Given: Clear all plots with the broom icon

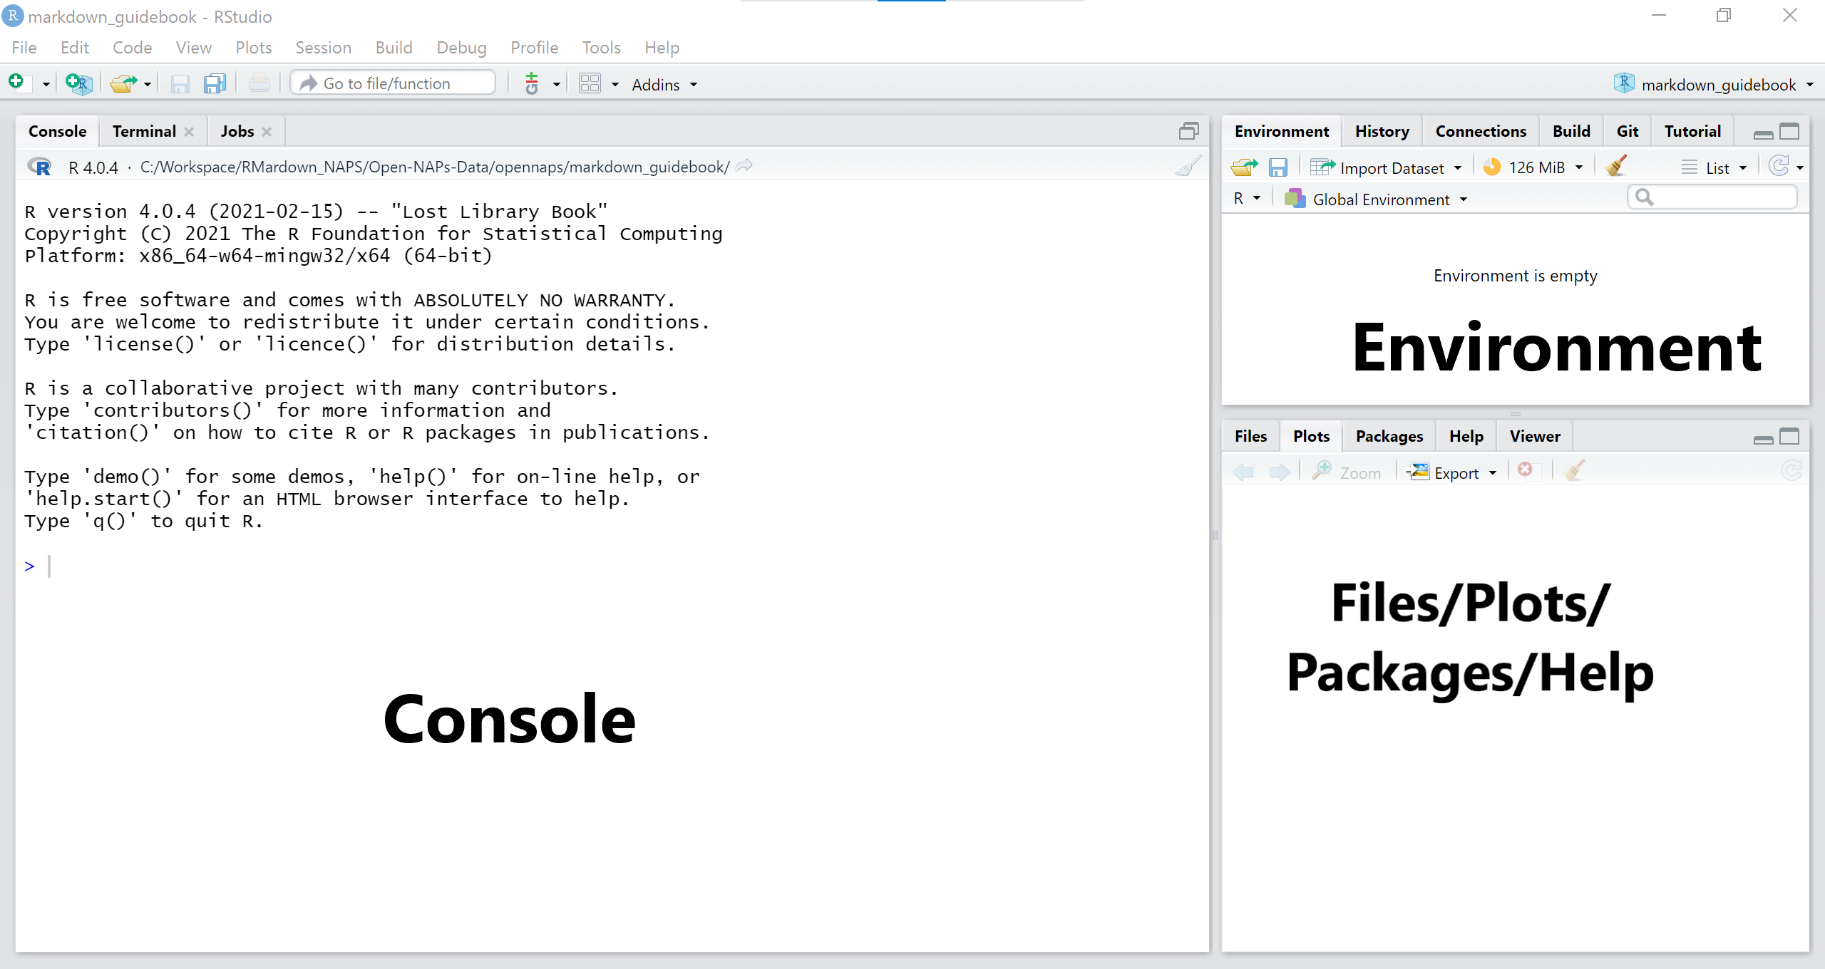Looking at the screenshot, I should [1573, 470].
